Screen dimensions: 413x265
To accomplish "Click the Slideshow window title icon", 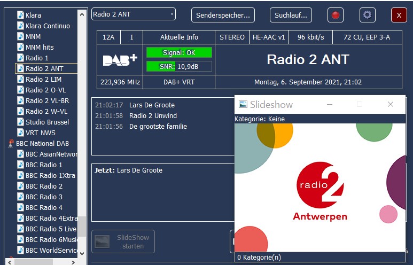I will coord(243,104).
